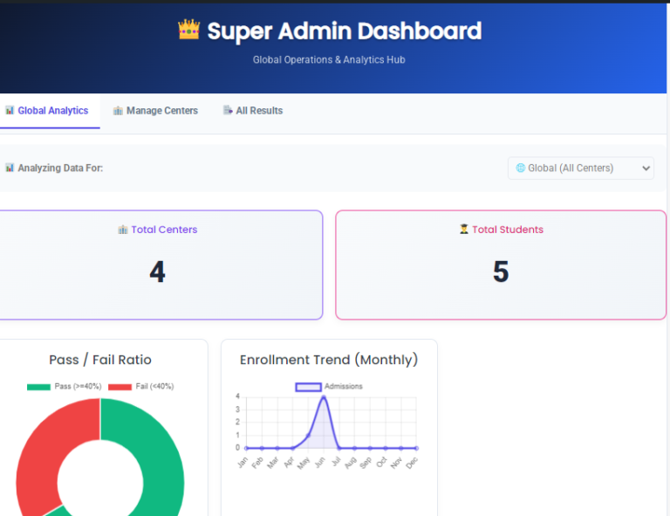Click the bar chart icon on Global Analytics
This screenshot has height=516, width=670.
pyautogui.click(x=10, y=110)
